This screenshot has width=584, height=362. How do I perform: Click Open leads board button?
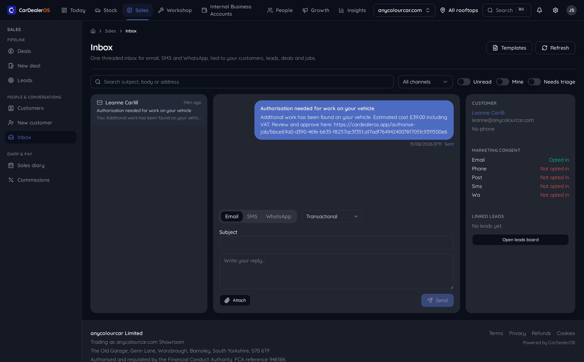pos(520,240)
